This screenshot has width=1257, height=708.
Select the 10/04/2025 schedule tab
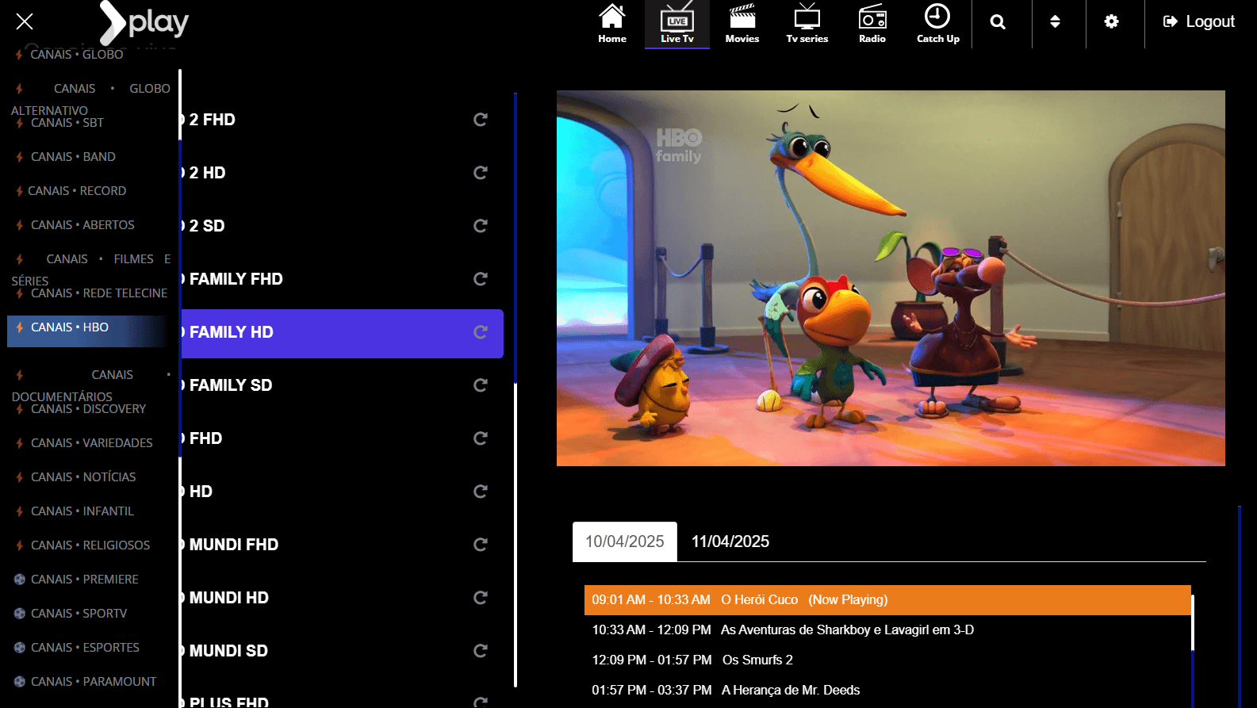[624, 542]
